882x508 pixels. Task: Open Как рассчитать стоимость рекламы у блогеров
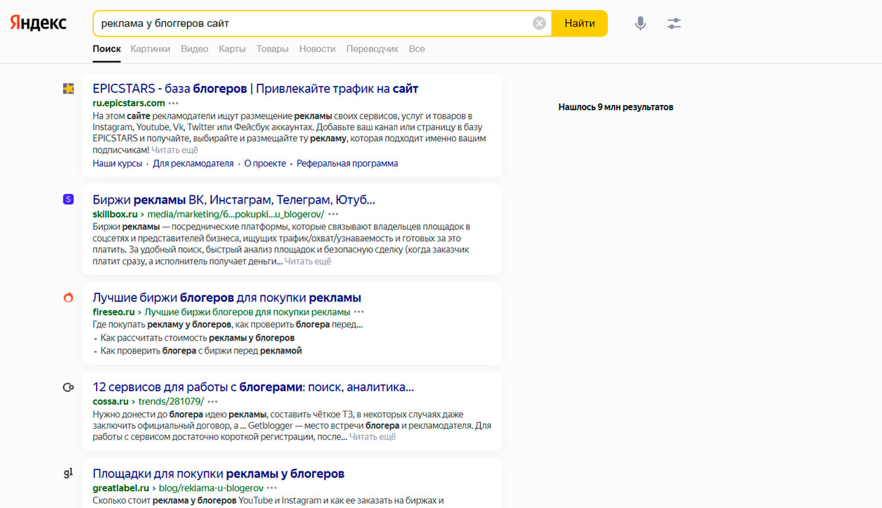197,338
